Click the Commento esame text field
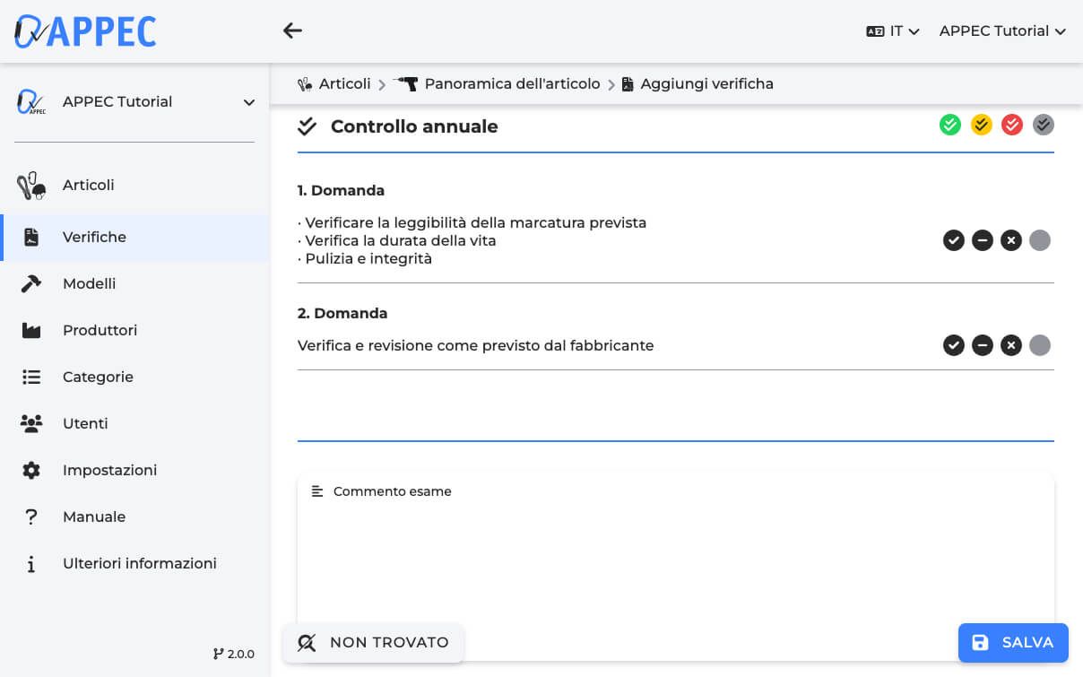Screen dimensions: 1083x677 [675, 556]
